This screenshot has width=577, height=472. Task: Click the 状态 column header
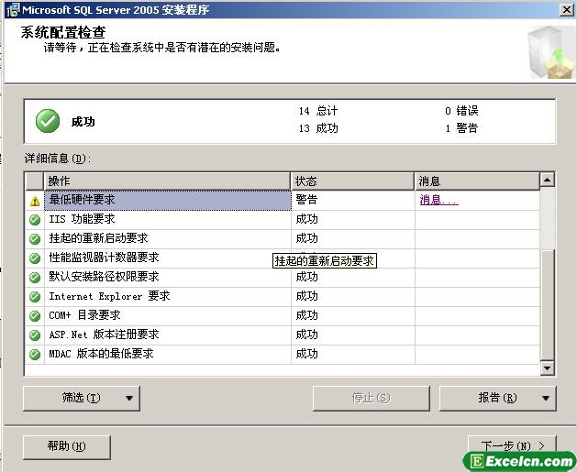pos(352,181)
